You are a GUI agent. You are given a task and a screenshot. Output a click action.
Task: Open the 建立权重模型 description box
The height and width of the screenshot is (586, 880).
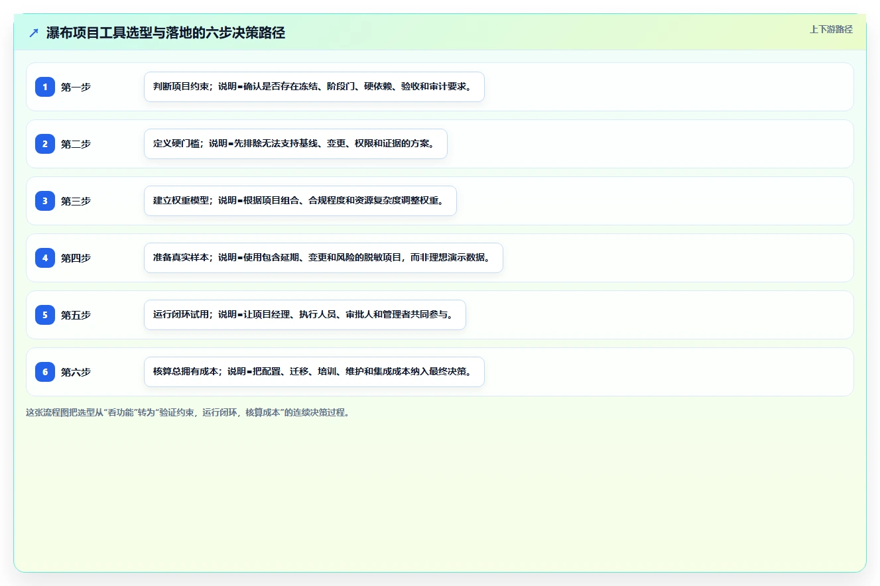(300, 201)
